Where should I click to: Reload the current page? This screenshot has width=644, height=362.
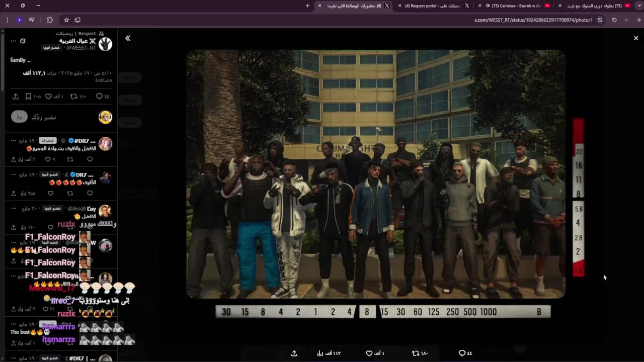[614, 20]
